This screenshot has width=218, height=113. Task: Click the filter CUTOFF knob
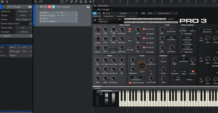142,65
